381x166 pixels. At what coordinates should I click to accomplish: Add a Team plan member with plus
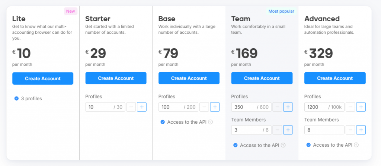click(x=288, y=130)
